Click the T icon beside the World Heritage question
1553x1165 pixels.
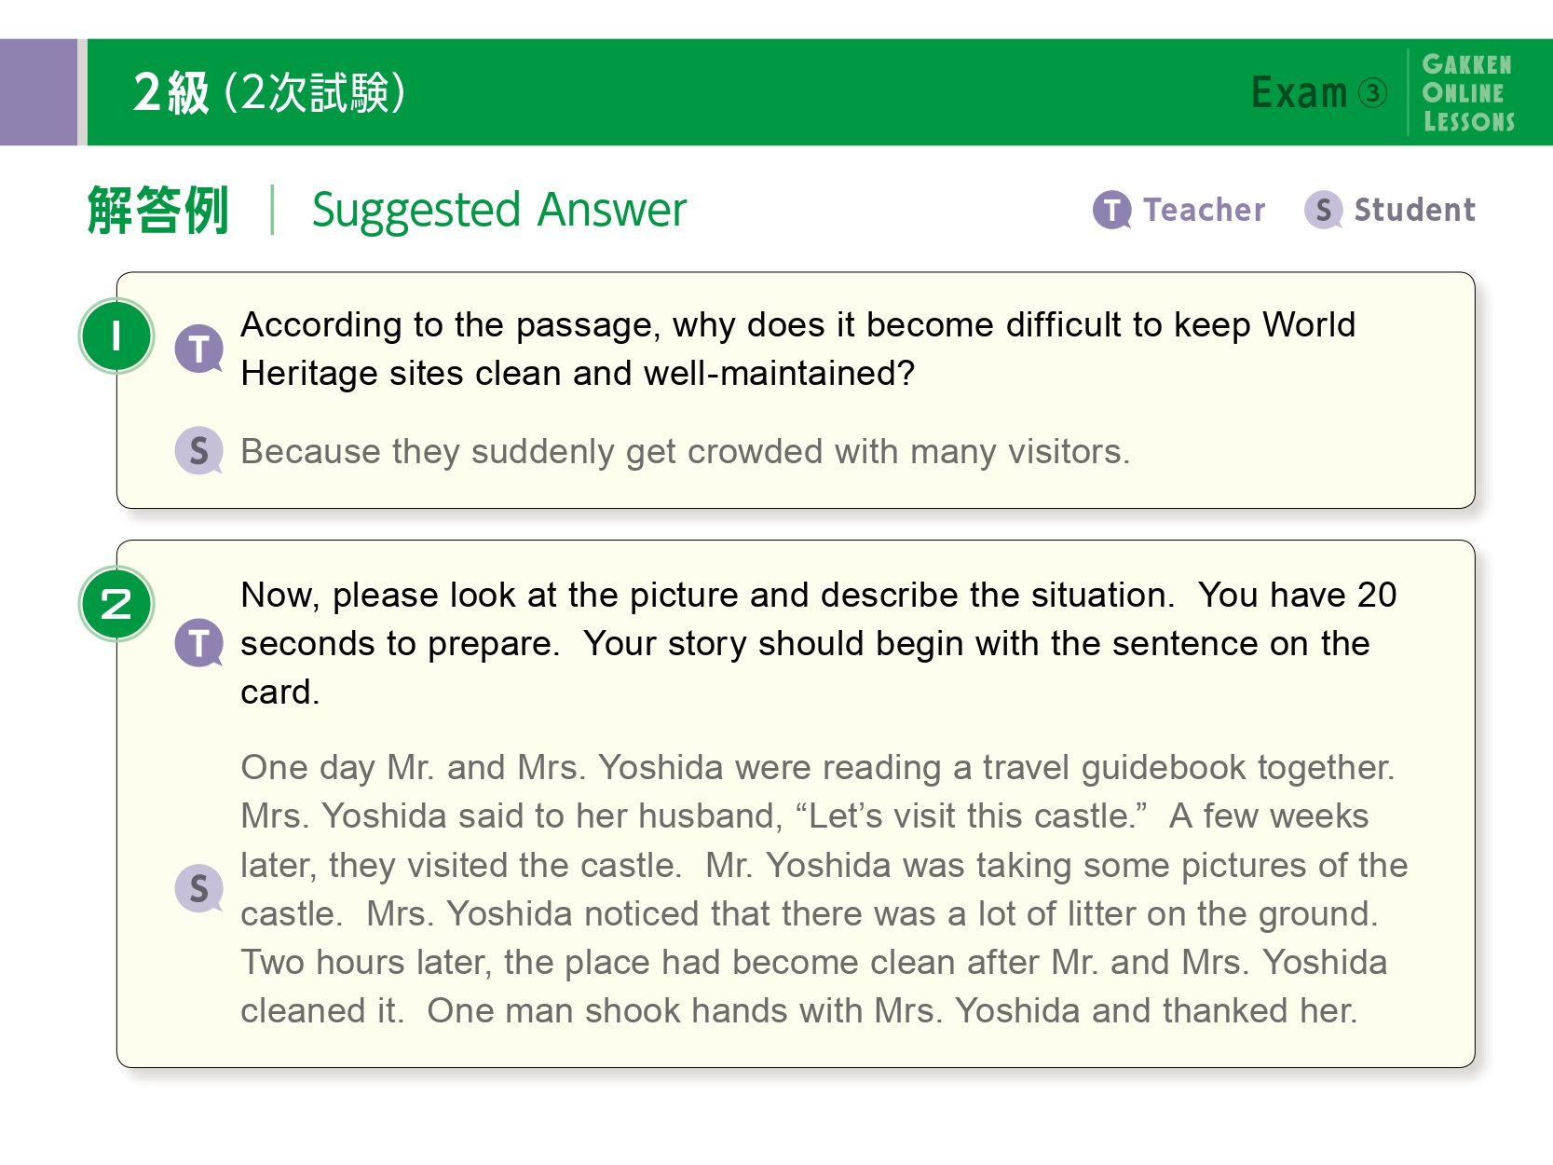tap(198, 349)
